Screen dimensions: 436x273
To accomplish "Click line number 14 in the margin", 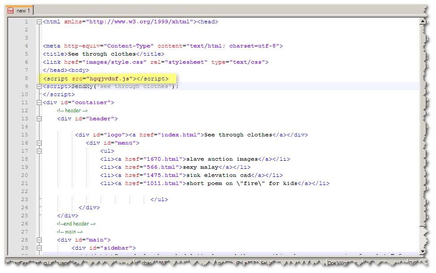I will pos(25,127).
